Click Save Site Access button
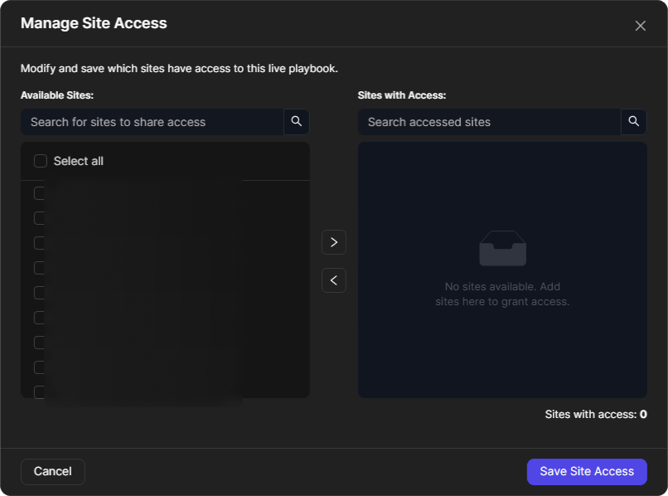 tap(587, 471)
